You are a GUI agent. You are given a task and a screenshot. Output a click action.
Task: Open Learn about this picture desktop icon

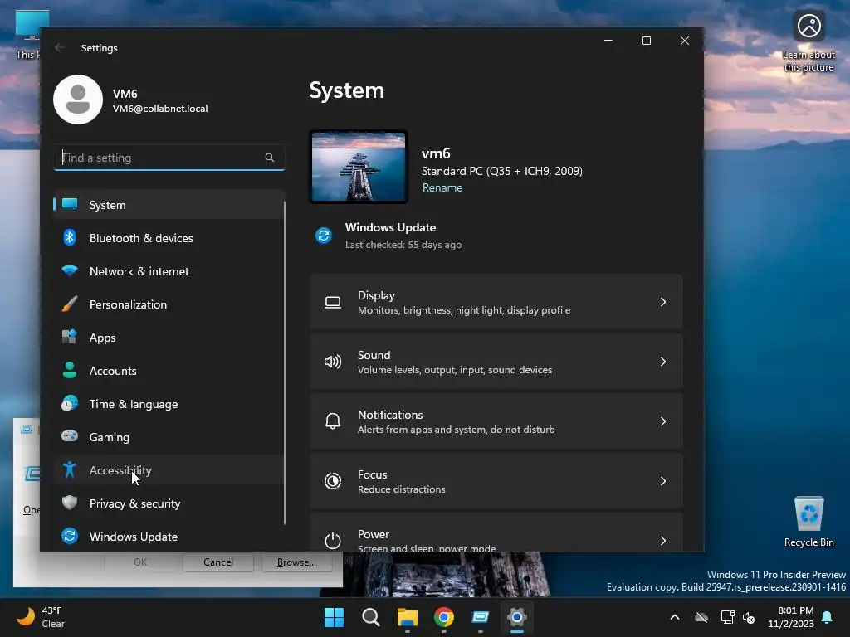click(x=808, y=41)
